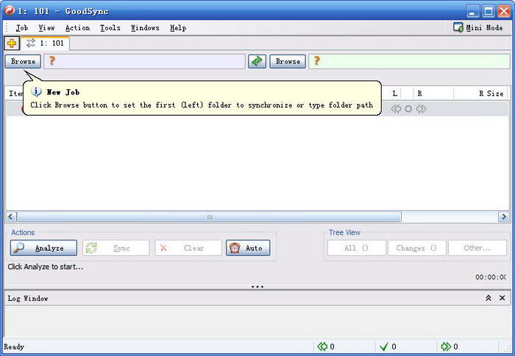Click horizontal scrollbar left arrow

pos(11,217)
